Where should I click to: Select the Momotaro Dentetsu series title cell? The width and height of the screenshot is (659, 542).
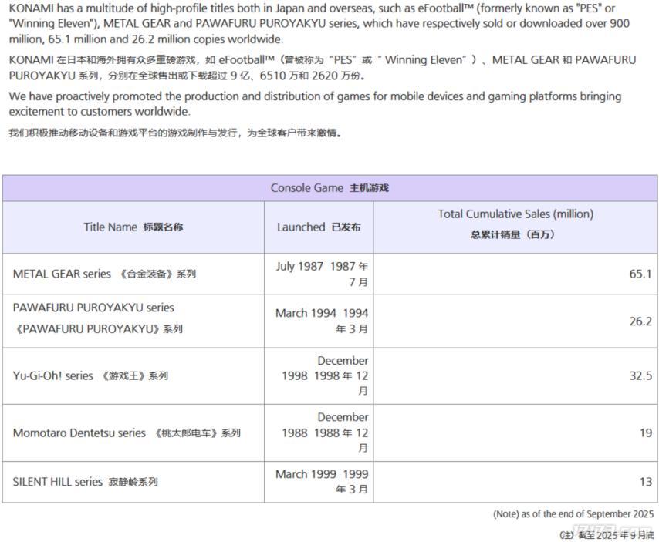click(127, 433)
